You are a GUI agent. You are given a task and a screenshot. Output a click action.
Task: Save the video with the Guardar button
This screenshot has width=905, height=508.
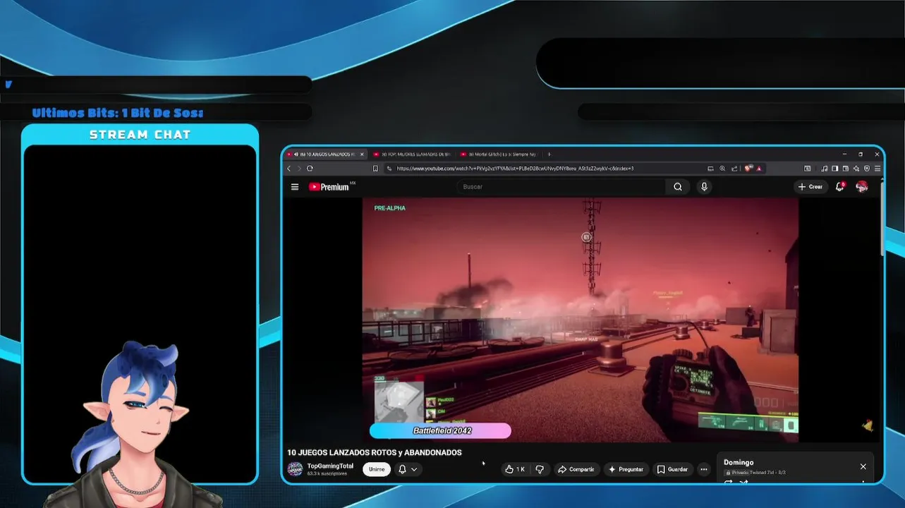tap(672, 469)
